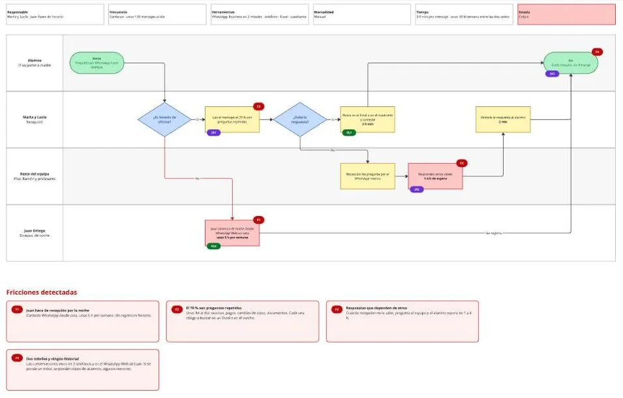Select the F2 badge in the friction list
The image size is (623, 398).
point(177,309)
